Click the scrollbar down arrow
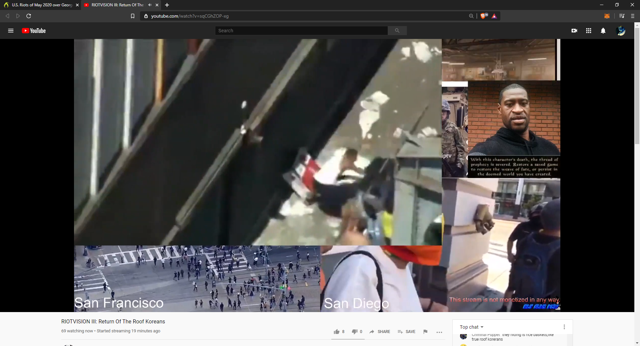The width and height of the screenshot is (640, 346). point(637,343)
